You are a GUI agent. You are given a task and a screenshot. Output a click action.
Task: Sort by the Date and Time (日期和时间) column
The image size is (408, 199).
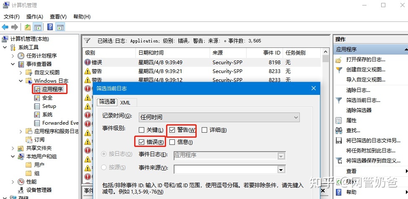(x=173, y=53)
